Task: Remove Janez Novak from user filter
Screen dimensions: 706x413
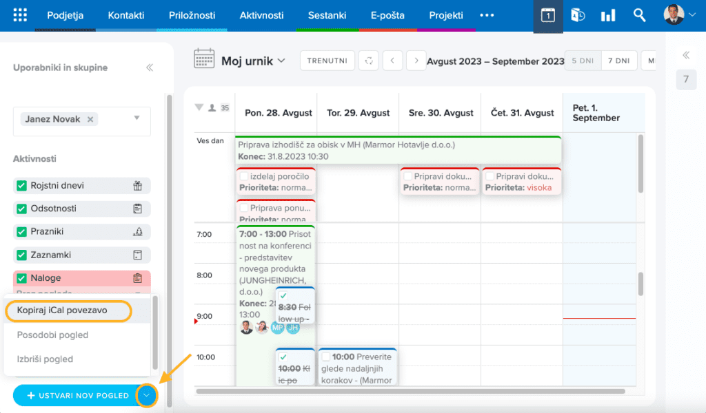Action: point(90,120)
